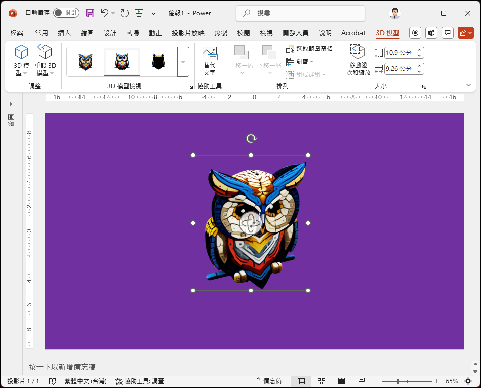481x388 pixels.
Task: Switch to Slide Sorter view icon
Action: pyautogui.click(x=322, y=381)
